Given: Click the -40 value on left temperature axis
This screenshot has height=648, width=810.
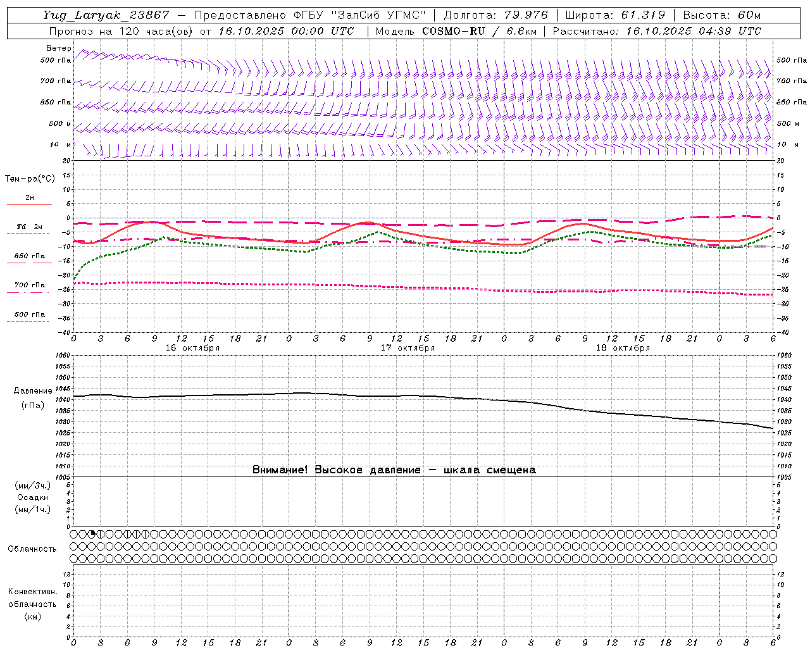Looking at the screenshot, I should coord(65,332).
